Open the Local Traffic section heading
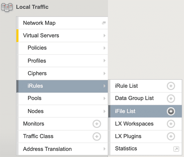Image resolution: width=184 pixels, height=157 pixels. (x=32, y=7)
